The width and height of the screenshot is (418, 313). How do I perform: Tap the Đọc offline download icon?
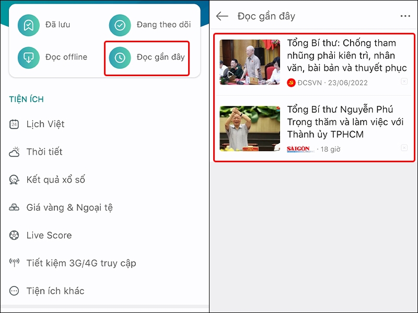[x=29, y=57]
